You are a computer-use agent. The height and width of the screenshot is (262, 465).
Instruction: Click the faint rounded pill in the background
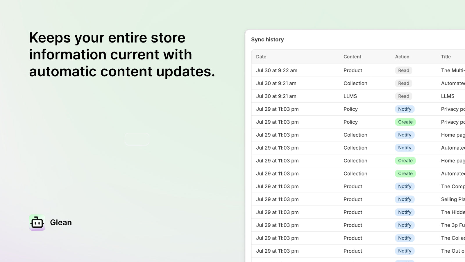click(137, 139)
